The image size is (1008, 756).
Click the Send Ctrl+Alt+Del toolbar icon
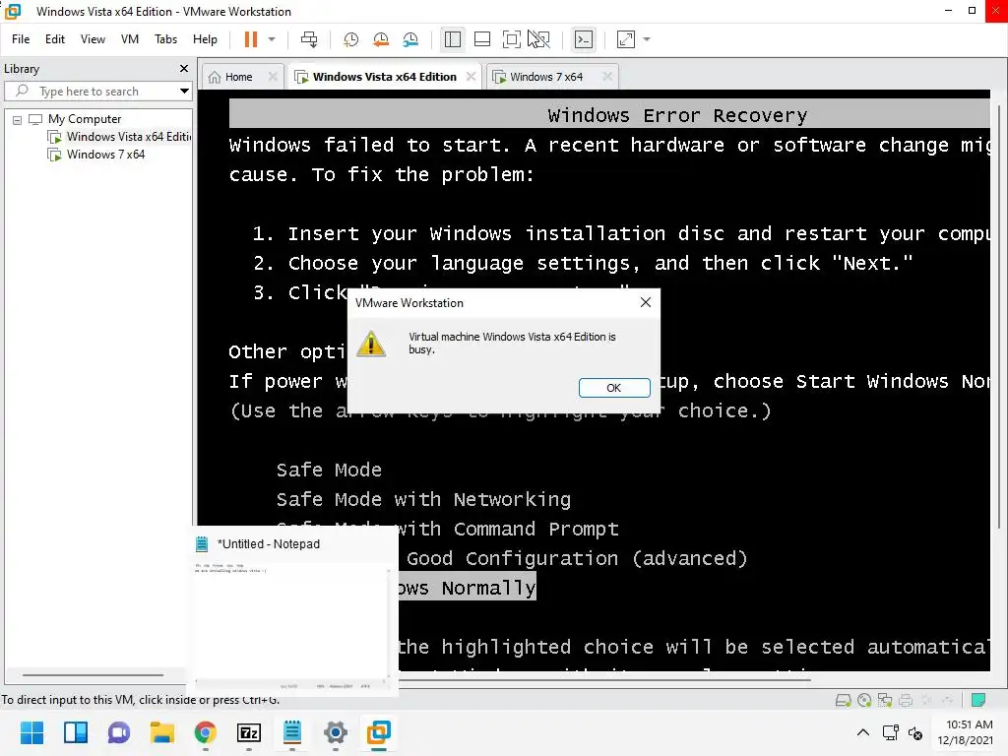309,39
